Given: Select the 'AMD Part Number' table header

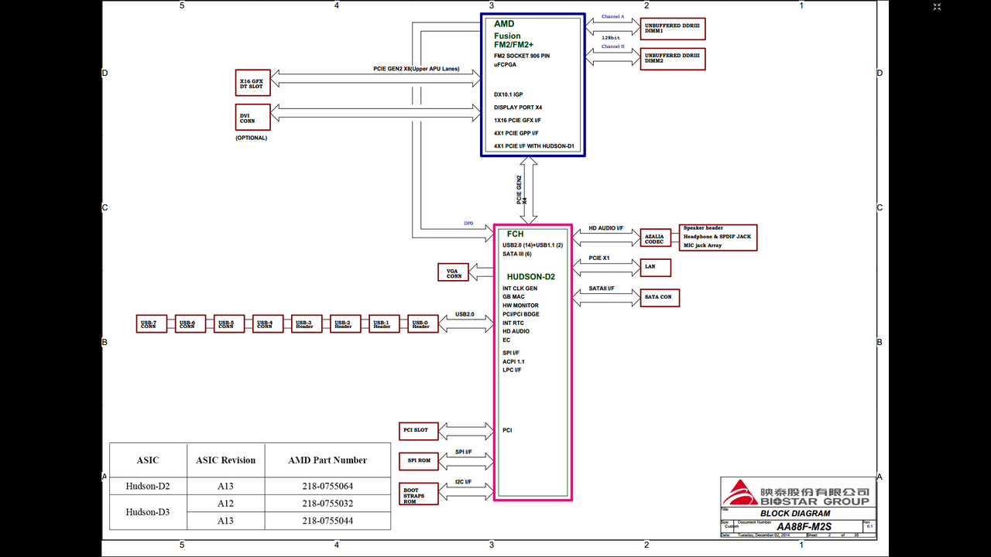Looking at the screenshot, I should (327, 460).
